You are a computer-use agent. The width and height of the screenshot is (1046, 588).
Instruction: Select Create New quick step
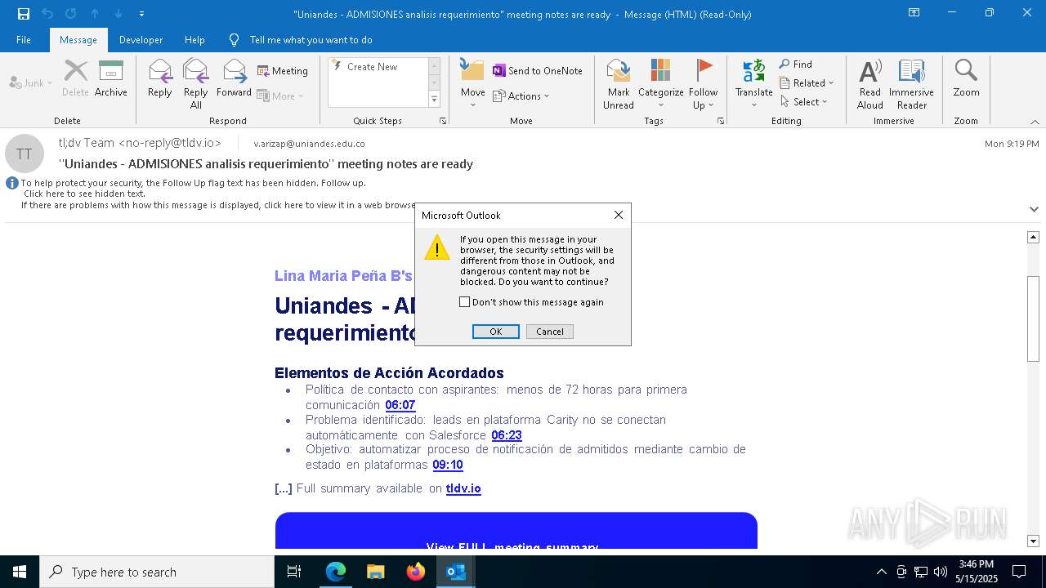tap(372, 67)
